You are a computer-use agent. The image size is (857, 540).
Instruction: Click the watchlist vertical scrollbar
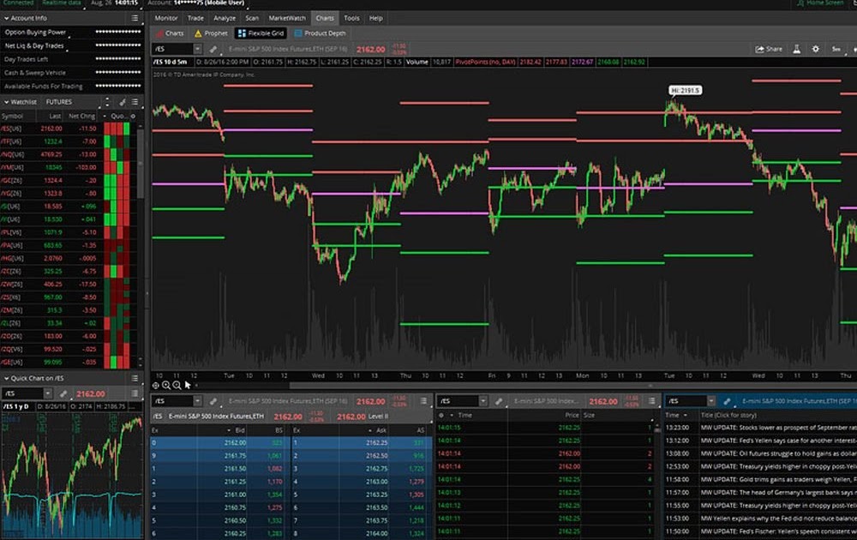(141, 164)
